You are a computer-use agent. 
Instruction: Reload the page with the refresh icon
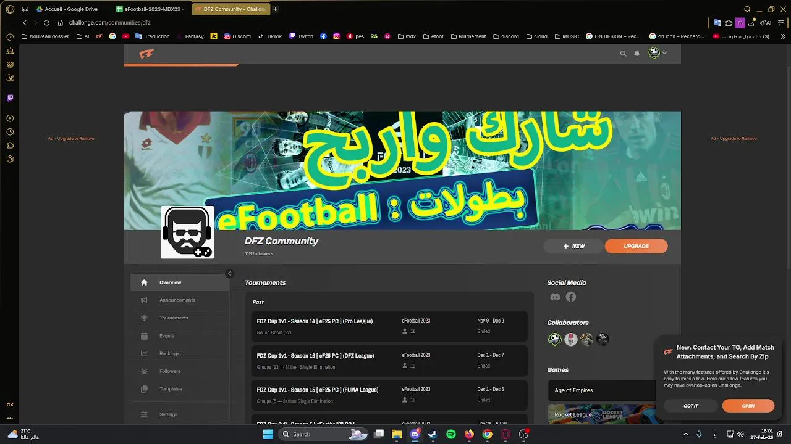(x=46, y=23)
